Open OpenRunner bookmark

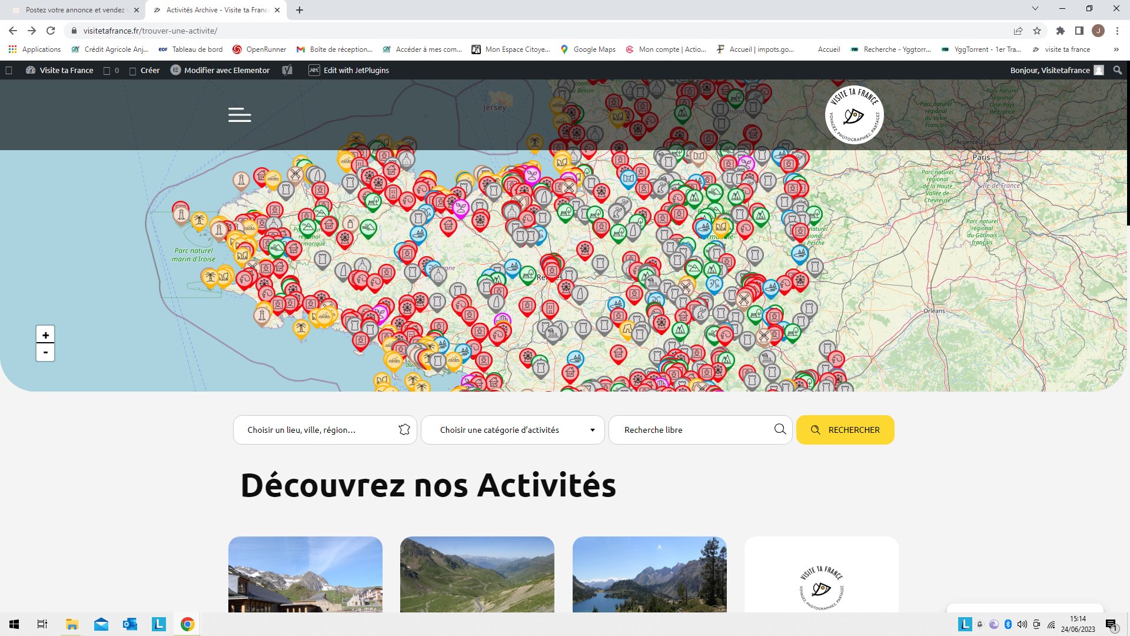pos(260,49)
